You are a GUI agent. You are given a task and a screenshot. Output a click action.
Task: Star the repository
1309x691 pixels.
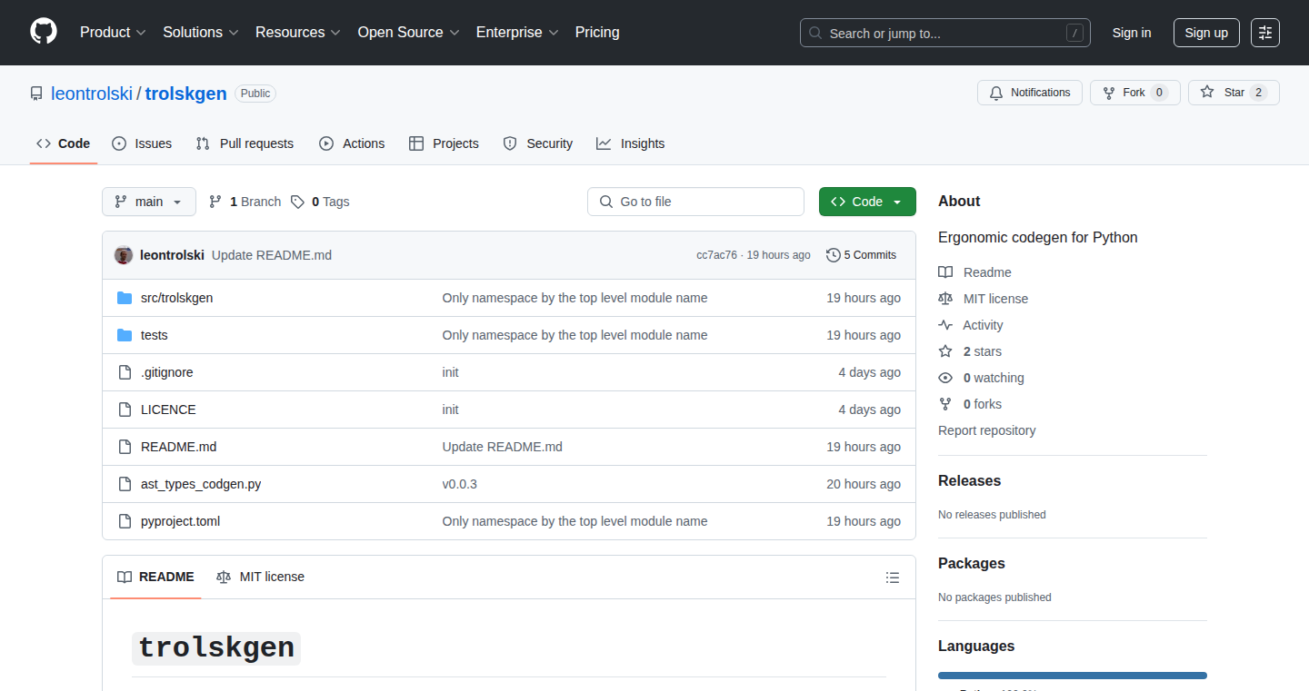tap(1234, 93)
